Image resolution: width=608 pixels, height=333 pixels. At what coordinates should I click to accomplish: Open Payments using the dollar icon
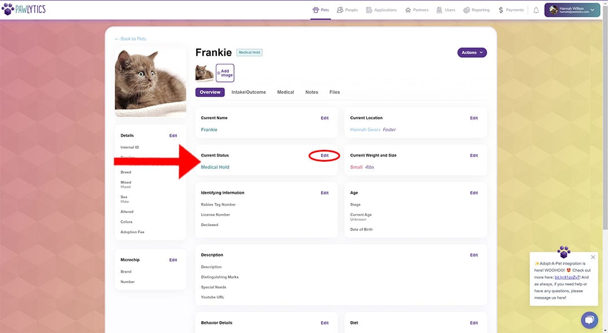pyautogui.click(x=500, y=9)
